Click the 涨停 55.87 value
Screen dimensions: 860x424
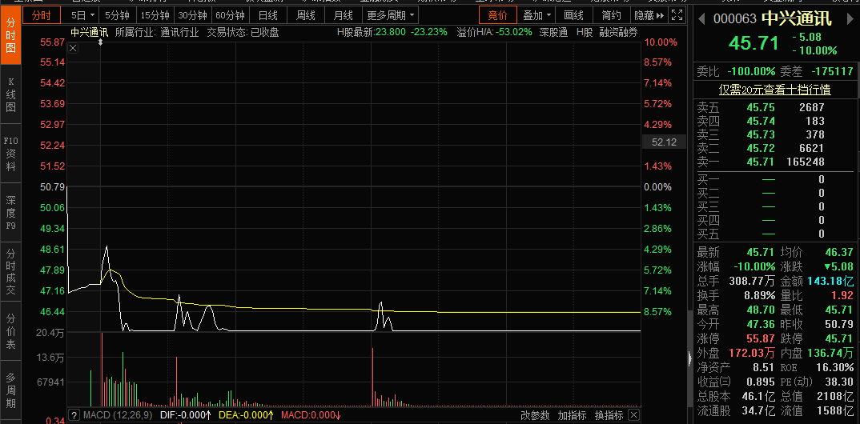tap(760, 338)
